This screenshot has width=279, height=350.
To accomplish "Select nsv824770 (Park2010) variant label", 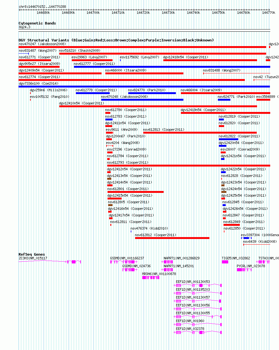I will pos(147,90).
